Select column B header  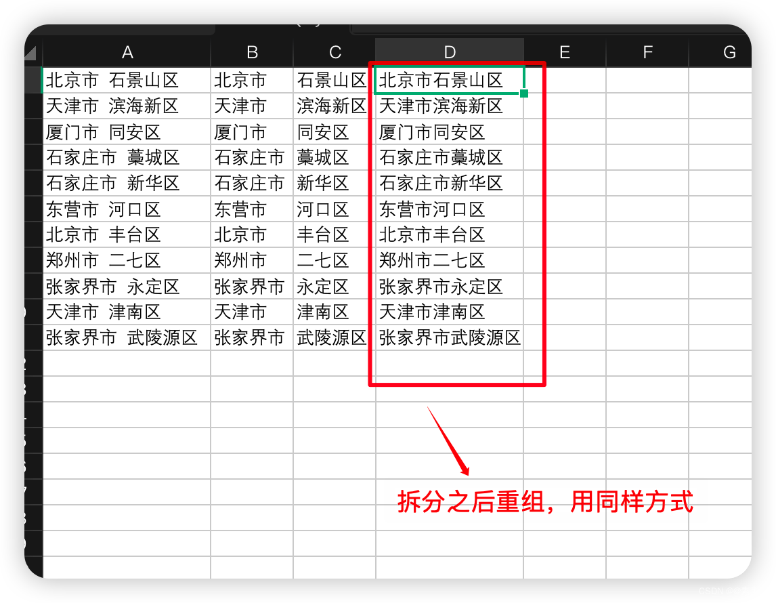coord(251,52)
